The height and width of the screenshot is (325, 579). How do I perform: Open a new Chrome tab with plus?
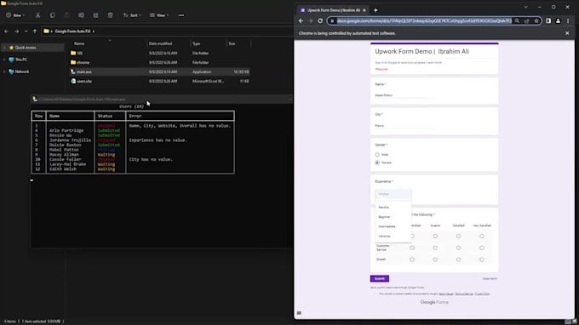pyautogui.click(x=375, y=10)
